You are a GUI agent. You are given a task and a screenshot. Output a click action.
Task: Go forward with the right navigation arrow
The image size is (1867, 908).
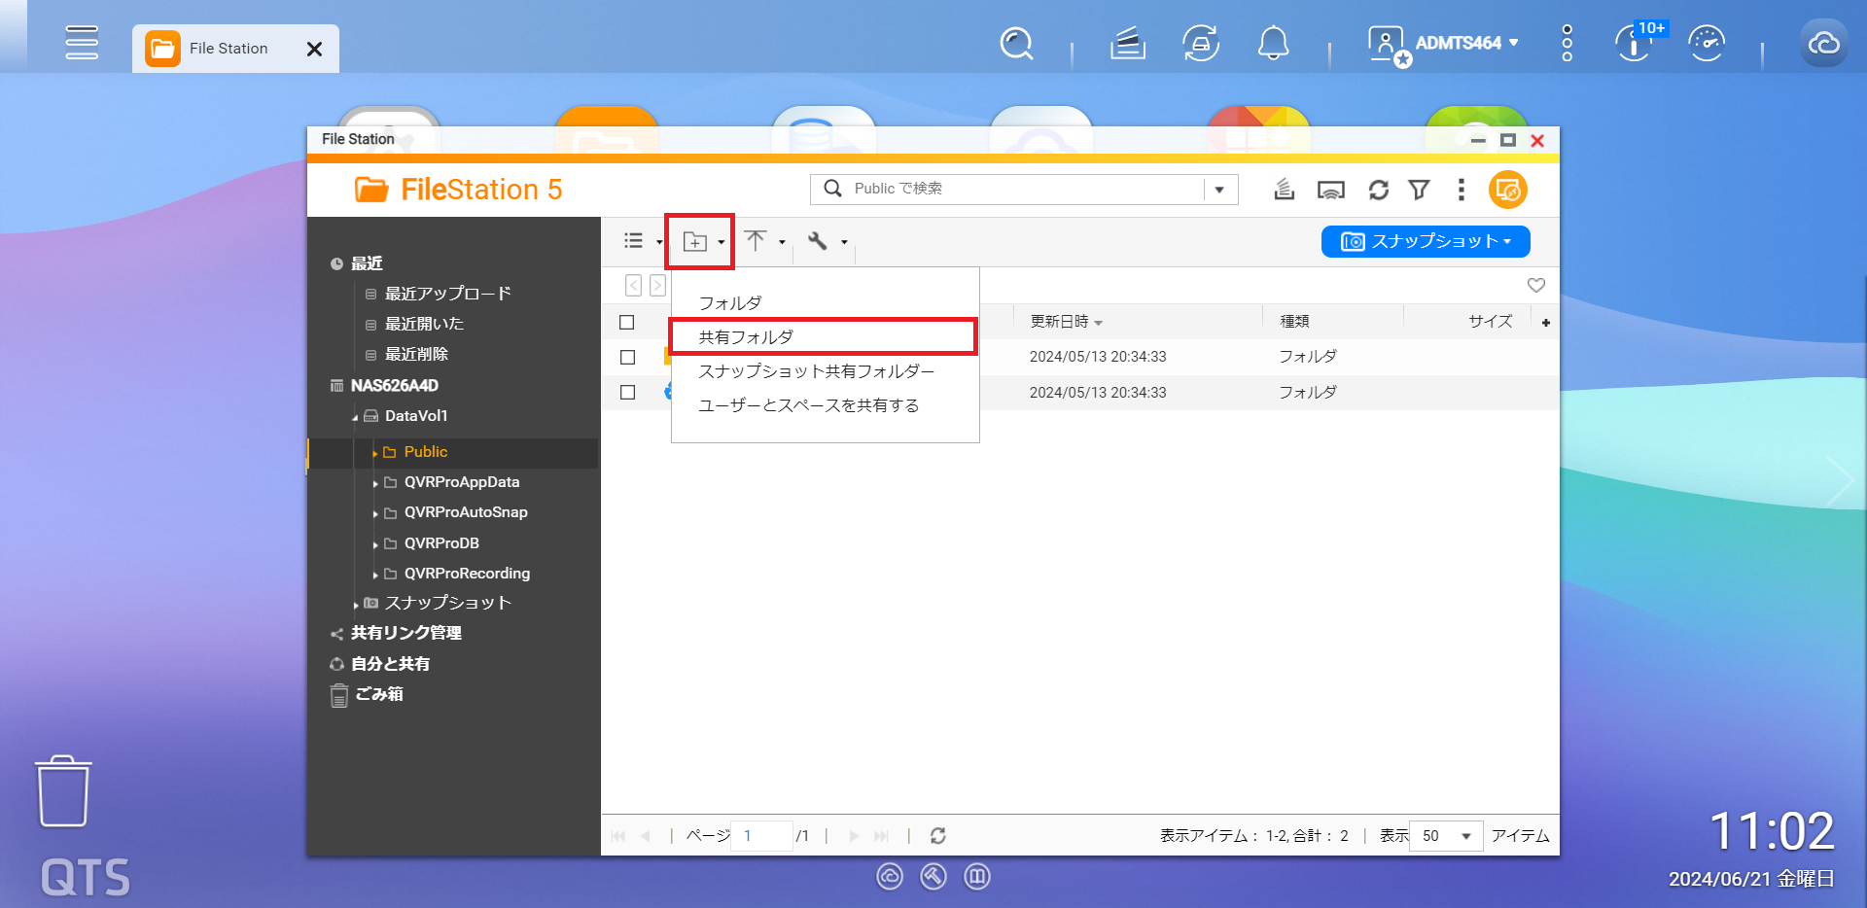pyautogui.click(x=657, y=285)
